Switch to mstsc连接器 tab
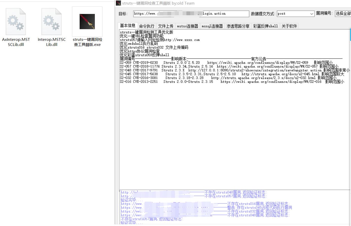This screenshot has width=351, height=226. (188, 26)
